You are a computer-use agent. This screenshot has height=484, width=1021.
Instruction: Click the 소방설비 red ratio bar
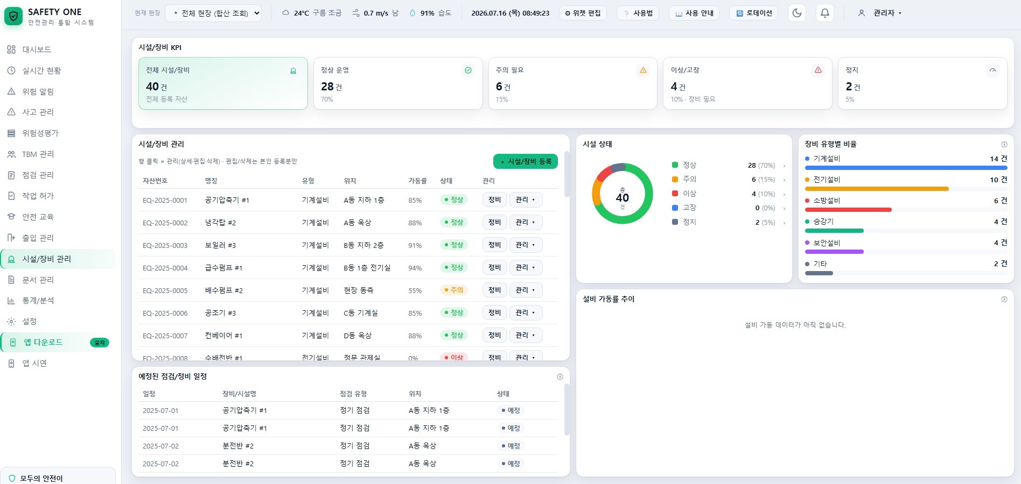[x=848, y=210]
